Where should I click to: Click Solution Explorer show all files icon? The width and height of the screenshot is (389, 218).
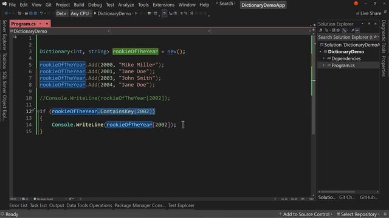(338, 30)
